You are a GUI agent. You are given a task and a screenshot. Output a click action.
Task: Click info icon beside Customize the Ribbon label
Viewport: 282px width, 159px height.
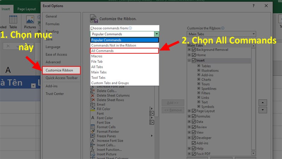coord(223,28)
